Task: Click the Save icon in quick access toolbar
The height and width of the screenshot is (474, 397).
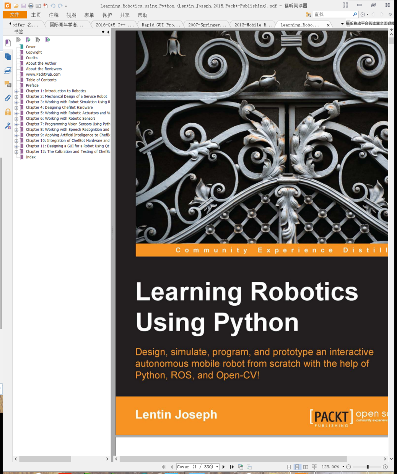Action: pyautogui.click(x=24, y=6)
